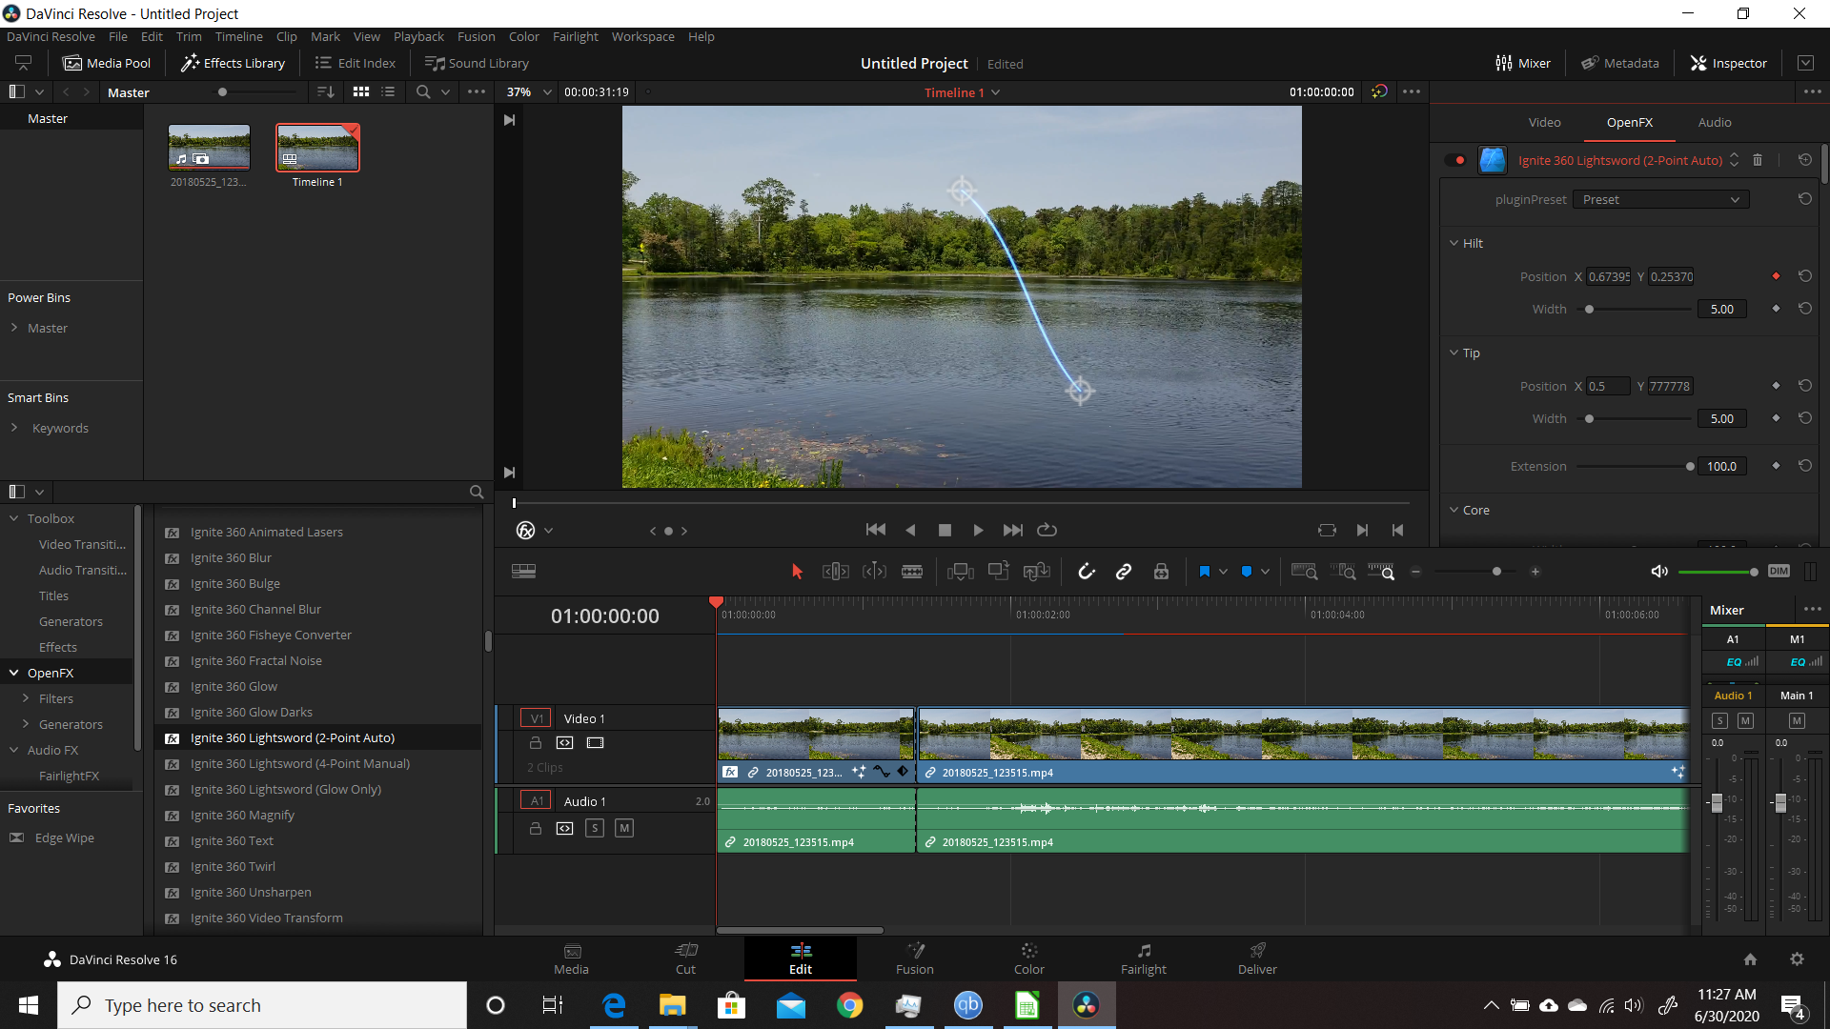Toggle the Media Pool panel
This screenshot has height=1029, width=1830.
point(107,63)
